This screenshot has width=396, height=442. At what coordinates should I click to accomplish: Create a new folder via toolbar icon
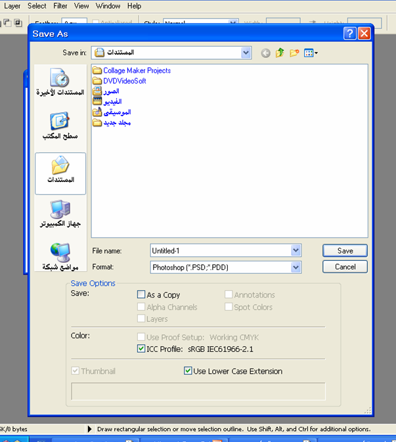pyautogui.click(x=295, y=53)
